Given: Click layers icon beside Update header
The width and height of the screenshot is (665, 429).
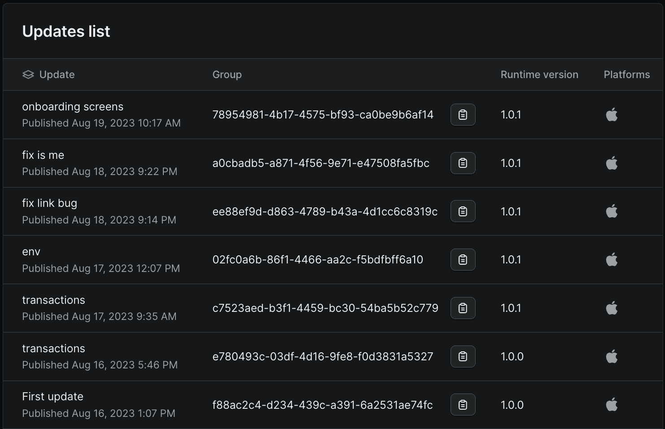Looking at the screenshot, I should coord(28,75).
